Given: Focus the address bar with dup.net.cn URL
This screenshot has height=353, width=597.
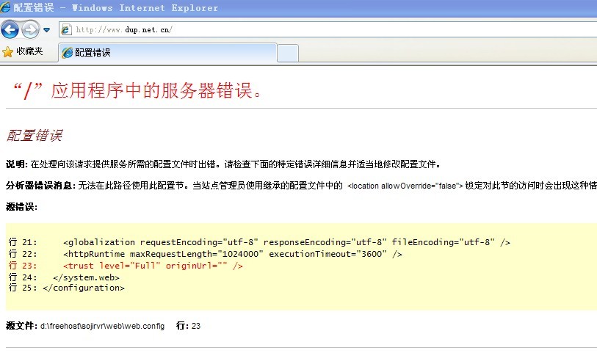Looking at the screenshot, I should coord(294,30).
